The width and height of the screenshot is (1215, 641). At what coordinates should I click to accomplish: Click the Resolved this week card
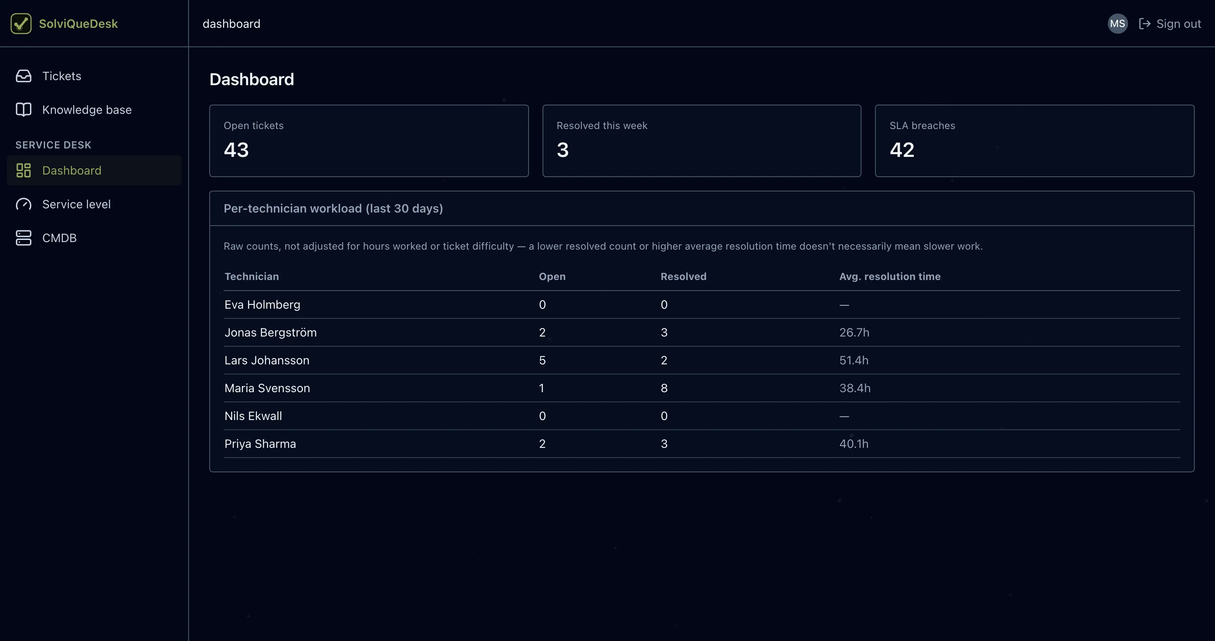(x=701, y=141)
